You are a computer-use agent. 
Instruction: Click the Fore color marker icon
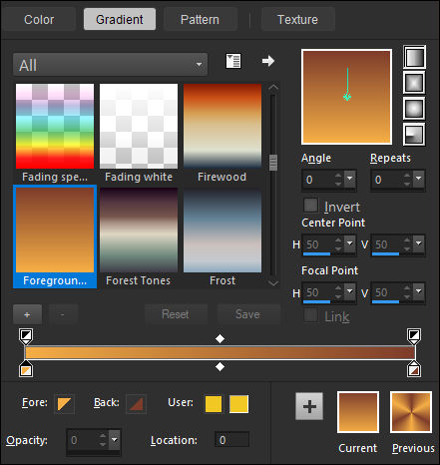[64, 403]
